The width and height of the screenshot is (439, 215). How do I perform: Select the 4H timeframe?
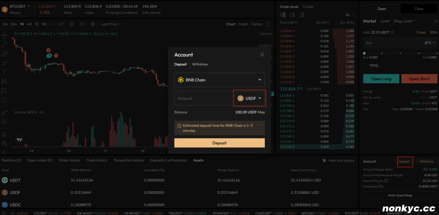tap(30, 24)
